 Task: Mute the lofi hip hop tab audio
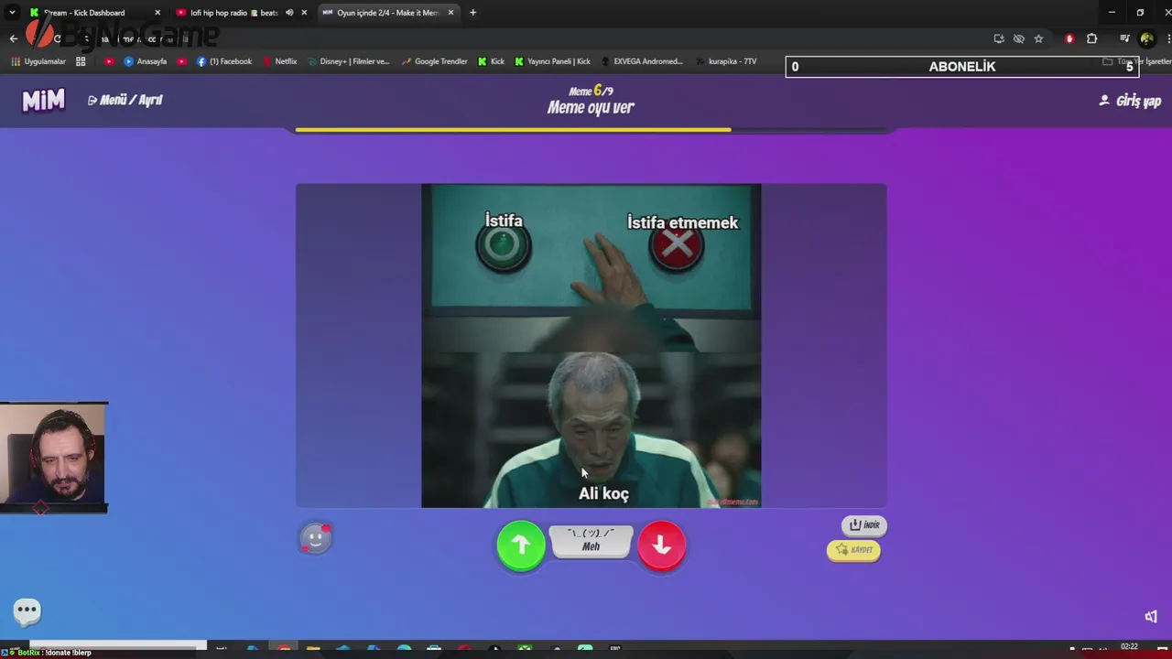pyautogui.click(x=289, y=13)
